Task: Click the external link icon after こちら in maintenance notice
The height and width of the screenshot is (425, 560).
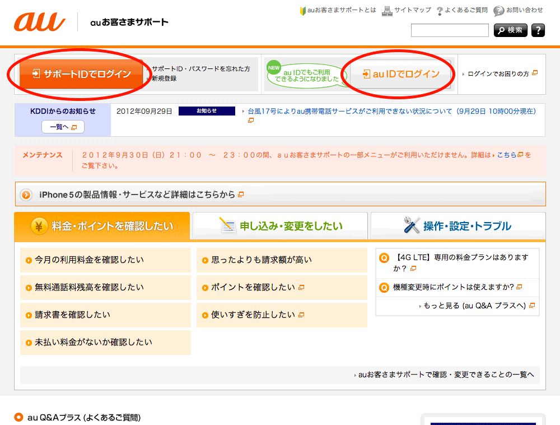Action: (x=520, y=155)
